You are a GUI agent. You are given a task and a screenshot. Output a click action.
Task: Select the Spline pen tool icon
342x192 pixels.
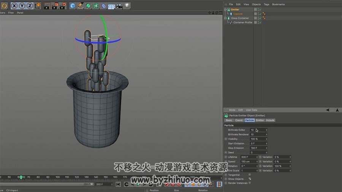click(81, 6)
